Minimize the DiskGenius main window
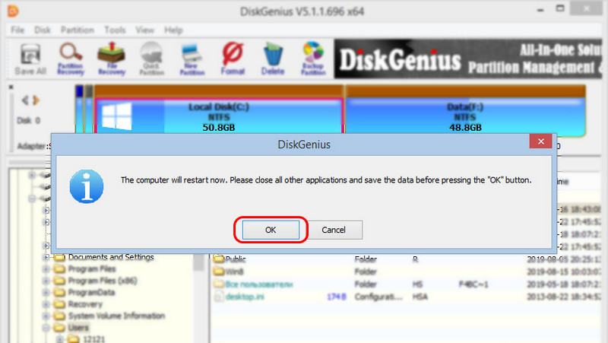 [540, 10]
